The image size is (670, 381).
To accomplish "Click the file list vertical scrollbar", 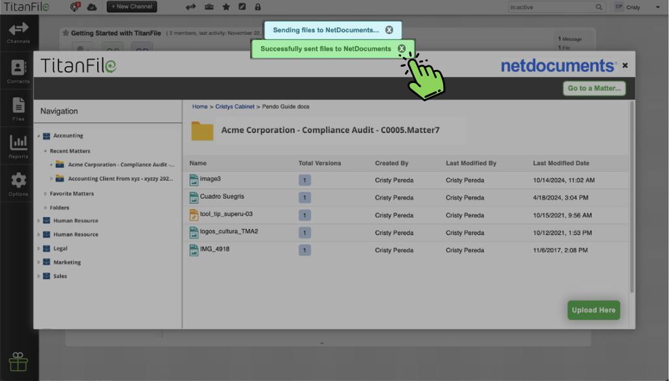I will tap(632, 196).
